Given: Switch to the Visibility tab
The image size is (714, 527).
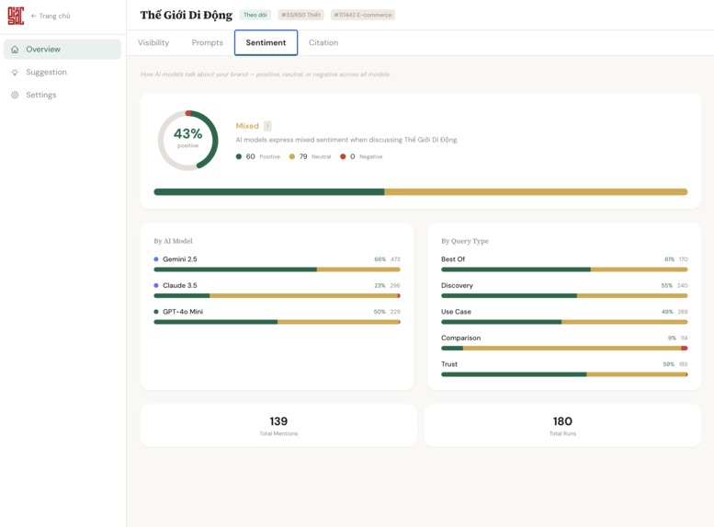Looking at the screenshot, I should pos(153,43).
